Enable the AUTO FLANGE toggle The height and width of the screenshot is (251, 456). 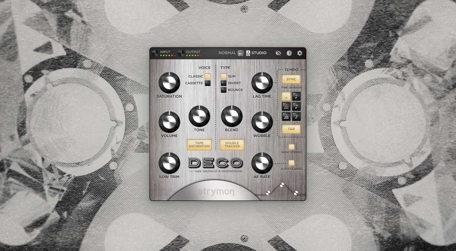click(x=291, y=162)
